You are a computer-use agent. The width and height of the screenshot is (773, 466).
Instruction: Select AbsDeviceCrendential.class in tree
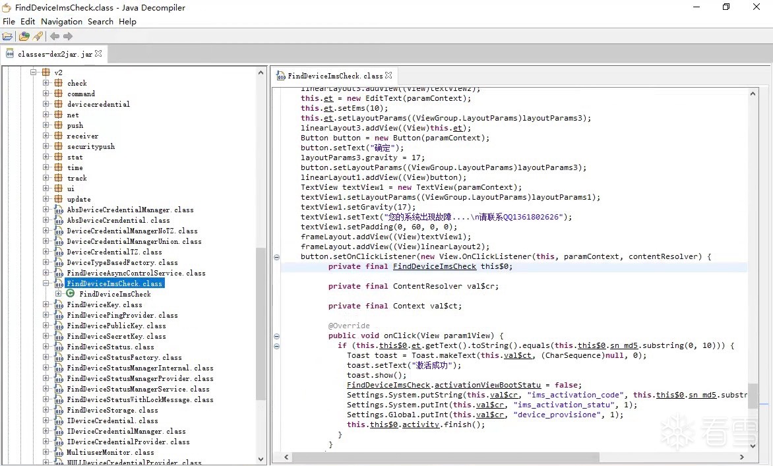118,220
